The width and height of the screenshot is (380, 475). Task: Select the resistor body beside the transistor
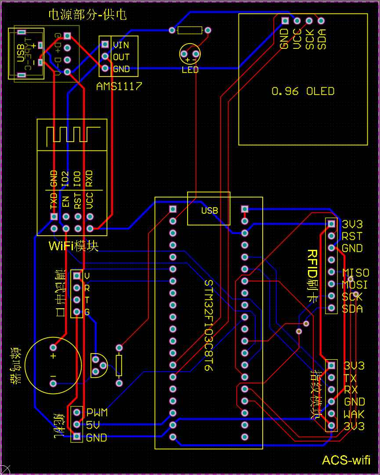[x=119, y=365]
